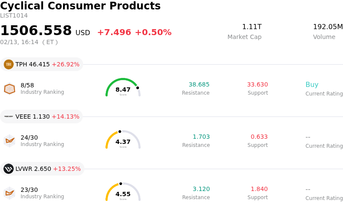The height and width of the screenshot is (209, 343).
Task: Click the VEEE industry ranking radar icon
Action: [x=9, y=140]
